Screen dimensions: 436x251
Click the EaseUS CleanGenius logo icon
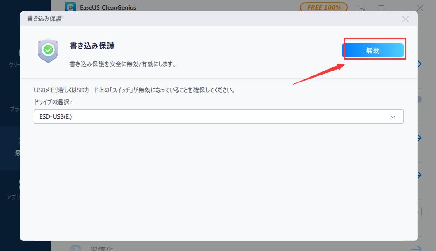click(69, 7)
